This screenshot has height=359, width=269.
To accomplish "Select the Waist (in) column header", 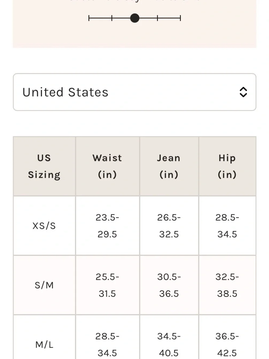I will pyautogui.click(x=107, y=166).
